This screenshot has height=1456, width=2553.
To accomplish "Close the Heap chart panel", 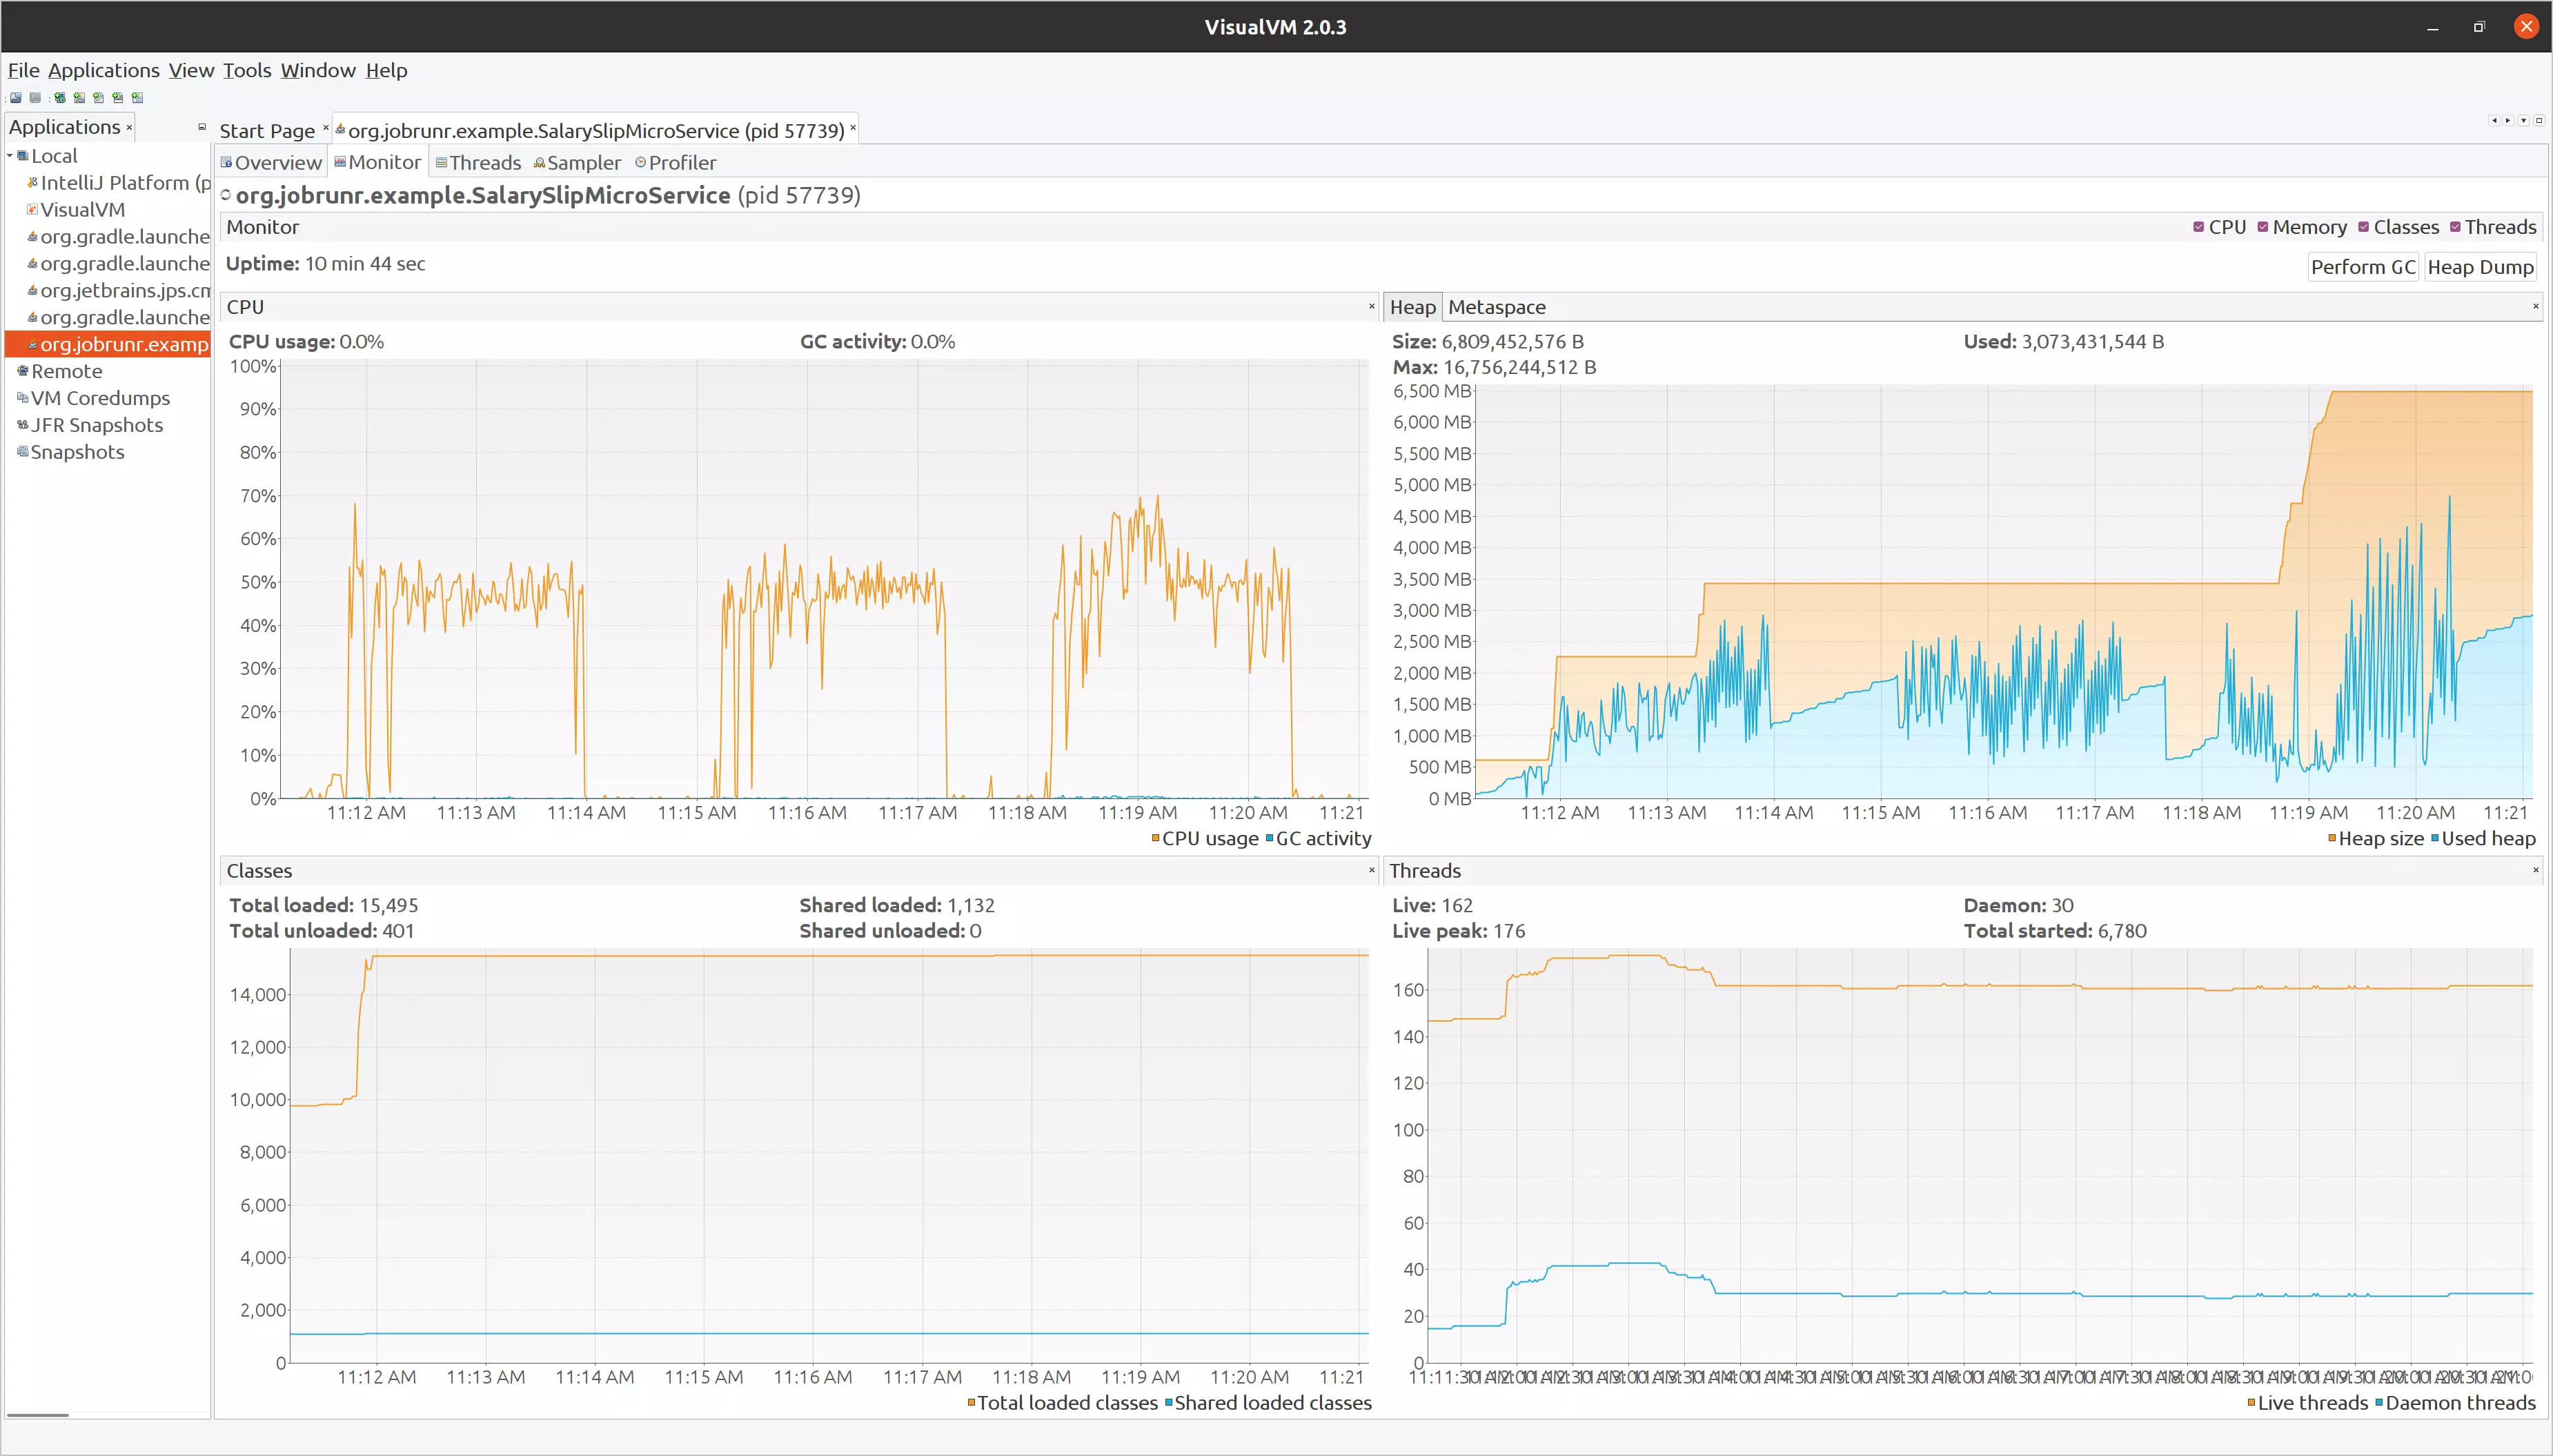I will pos(2536,306).
